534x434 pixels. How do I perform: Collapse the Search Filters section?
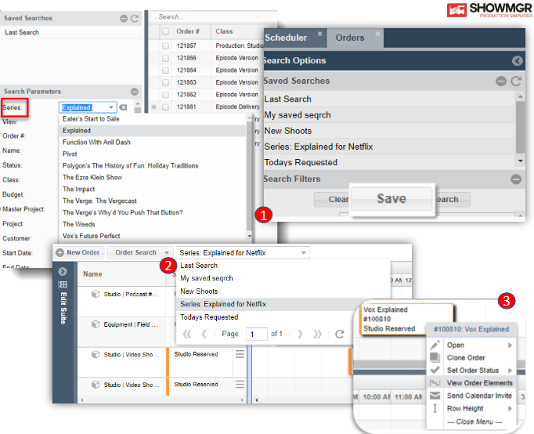[x=516, y=179]
